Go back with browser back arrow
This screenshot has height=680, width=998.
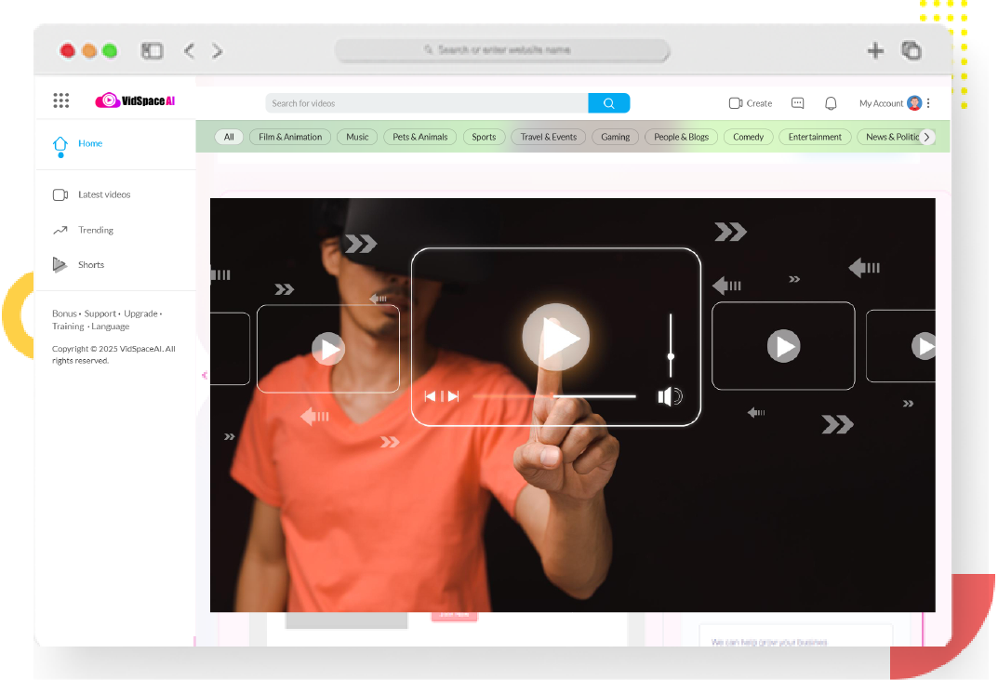(x=189, y=51)
